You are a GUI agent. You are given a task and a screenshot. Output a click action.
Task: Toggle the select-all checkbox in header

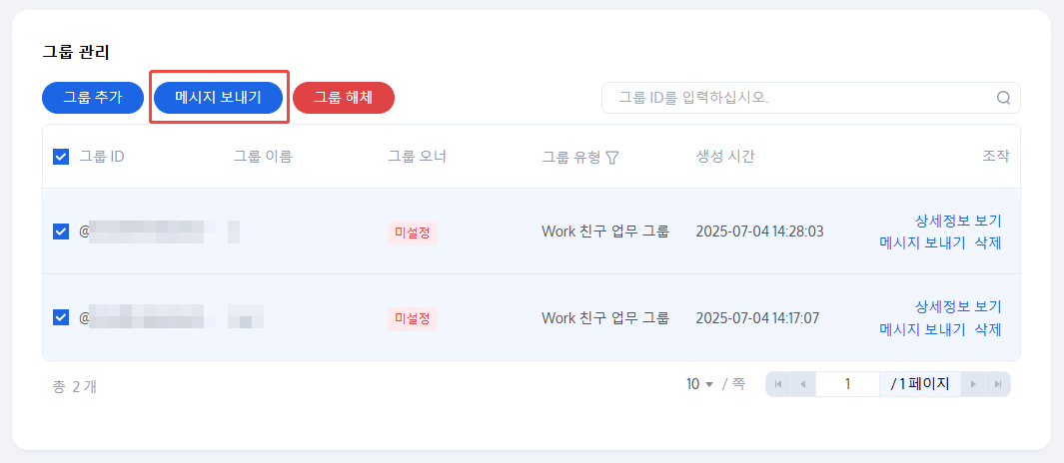point(60,157)
